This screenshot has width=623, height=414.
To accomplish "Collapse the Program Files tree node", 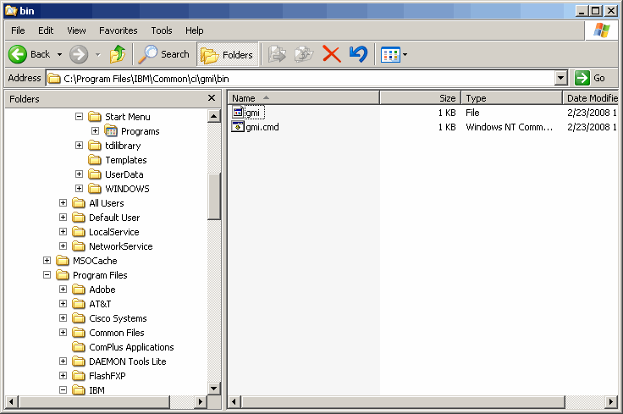I will [47, 275].
